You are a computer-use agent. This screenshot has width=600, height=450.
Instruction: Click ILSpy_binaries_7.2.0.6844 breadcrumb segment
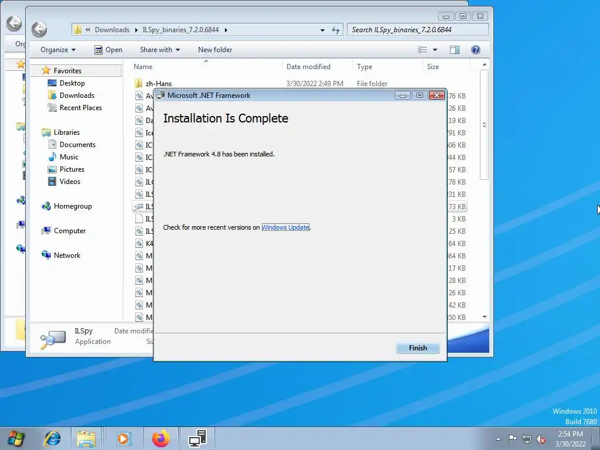point(180,30)
